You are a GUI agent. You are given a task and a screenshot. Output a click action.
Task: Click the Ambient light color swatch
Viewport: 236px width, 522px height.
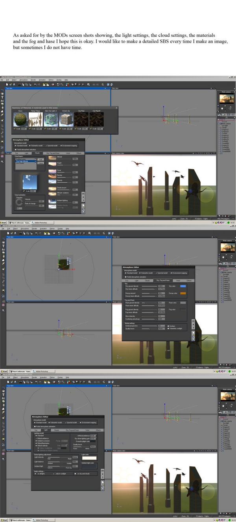click(x=89, y=466)
